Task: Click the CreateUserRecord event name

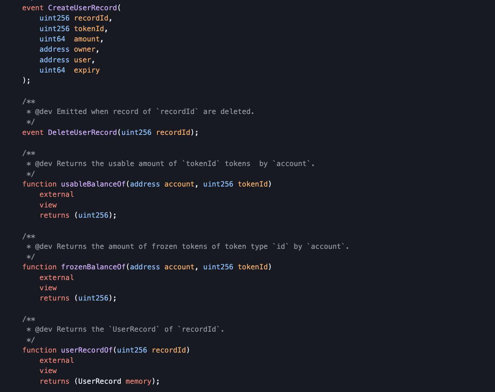Action: point(82,8)
